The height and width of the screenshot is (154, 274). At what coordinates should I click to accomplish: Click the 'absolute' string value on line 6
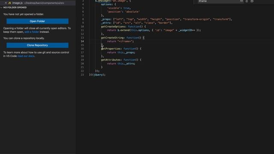tap(132, 12)
